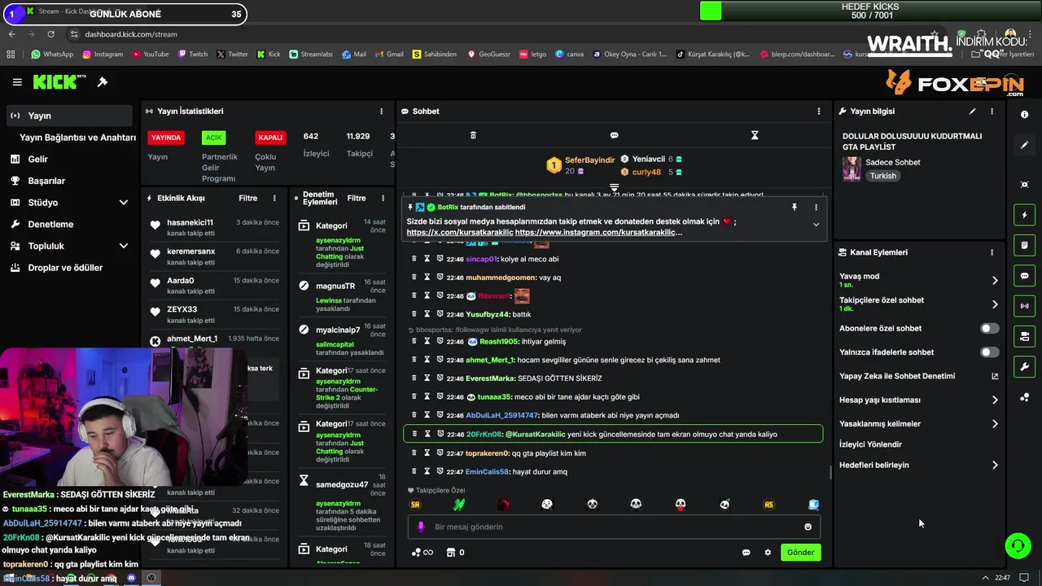
Task: Toggle the lightning bolt panel in right toolbar
Action: coord(1024,215)
